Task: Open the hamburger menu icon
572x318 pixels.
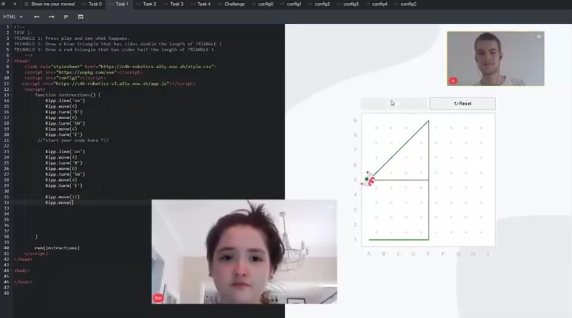Action: click(3, 4)
